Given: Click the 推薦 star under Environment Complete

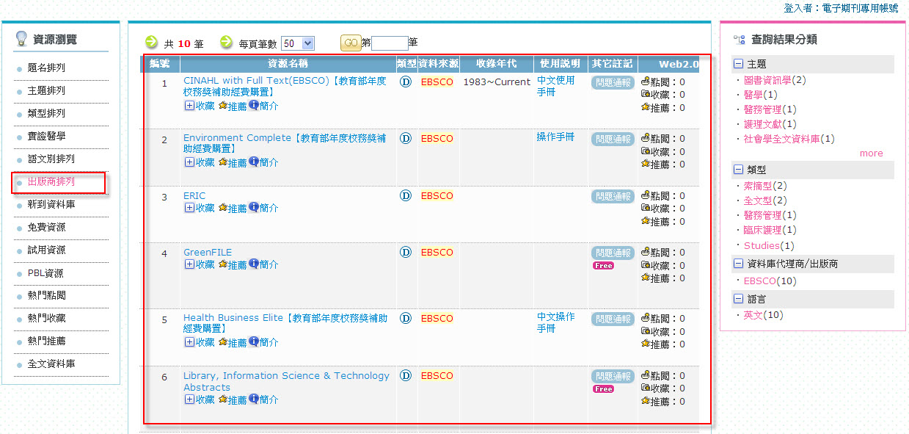Looking at the screenshot, I should pyautogui.click(x=222, y=162).
